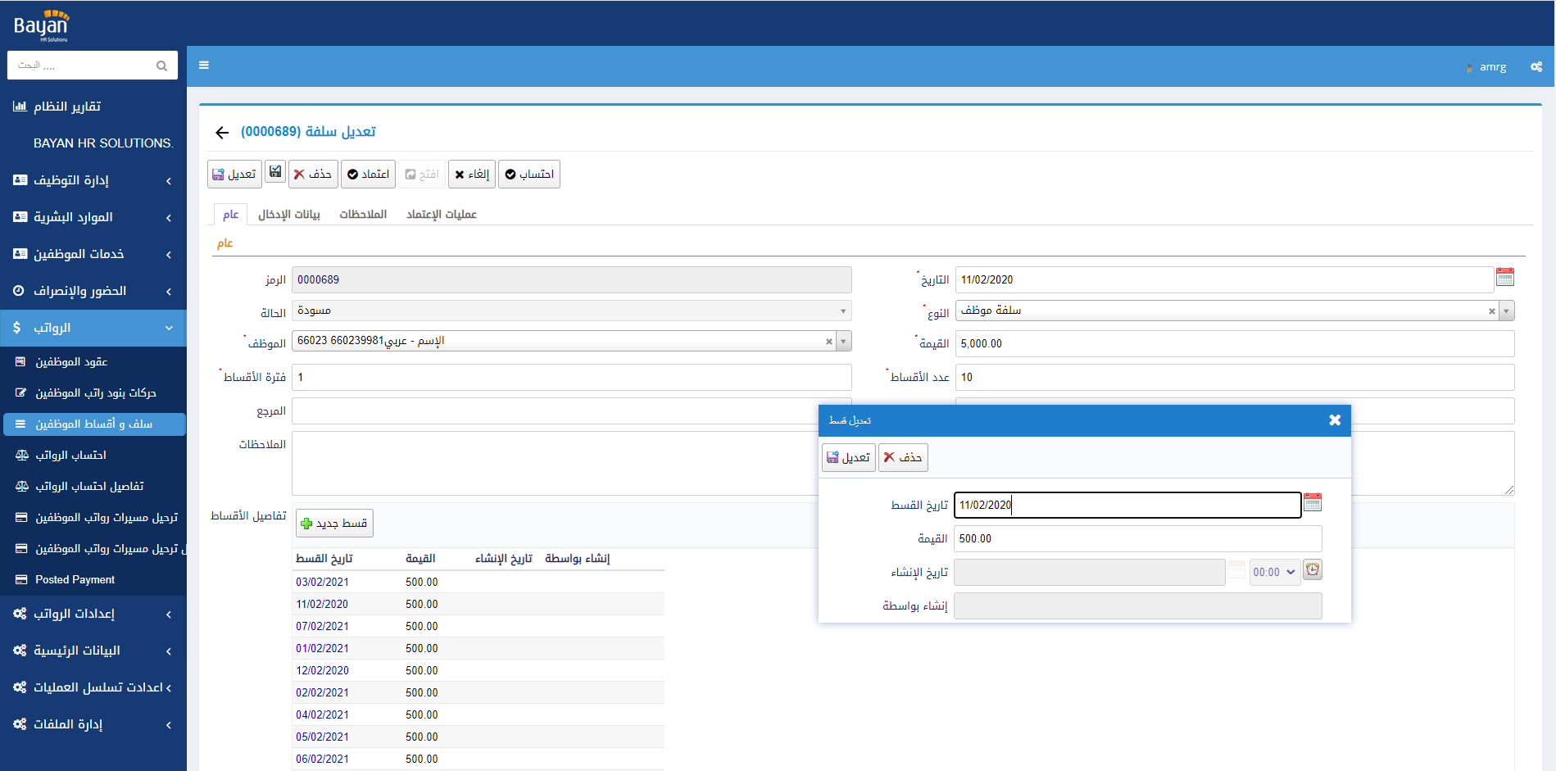The width and height of the screenshot is (1556, 771).
Task: Click the dialog تعديل button
Action: tap(849, 457)
